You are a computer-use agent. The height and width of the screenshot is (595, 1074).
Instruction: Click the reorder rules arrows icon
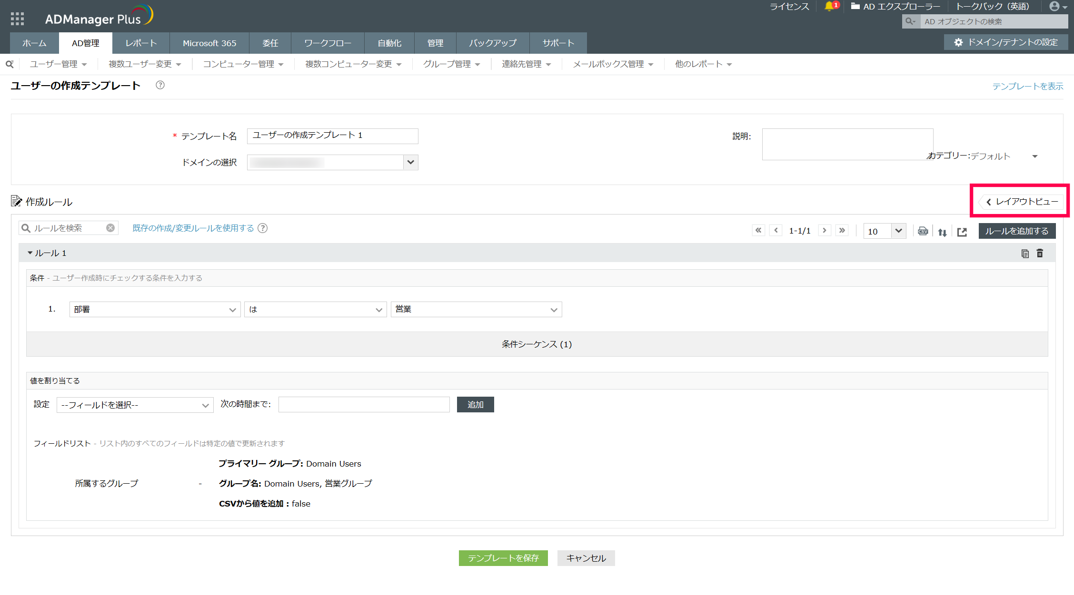click(942, 232)
